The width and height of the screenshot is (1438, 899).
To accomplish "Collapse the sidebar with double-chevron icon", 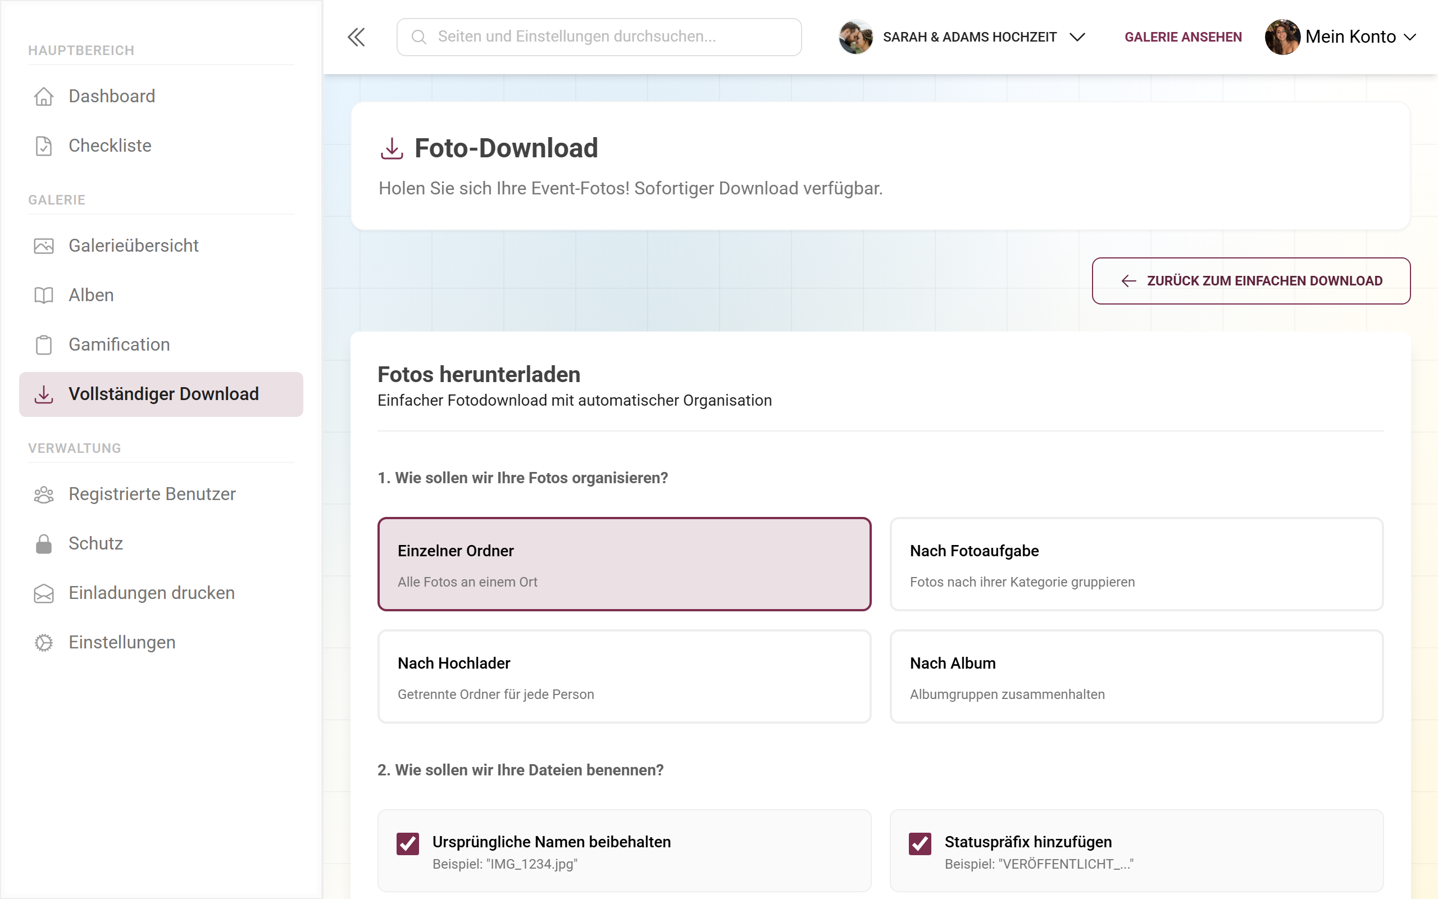I will tap(356, 37).
